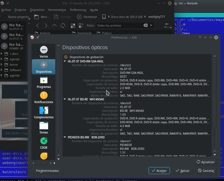
Task: Open file browser options sliders icon
Action: pos(167,26)
